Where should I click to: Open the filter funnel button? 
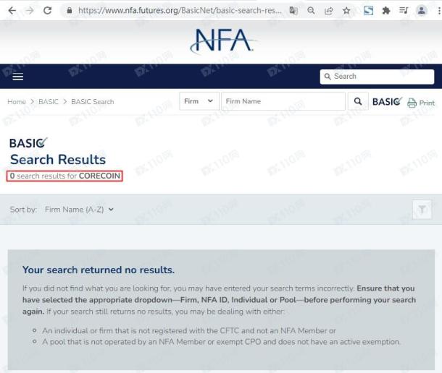(x=422, y=210)
